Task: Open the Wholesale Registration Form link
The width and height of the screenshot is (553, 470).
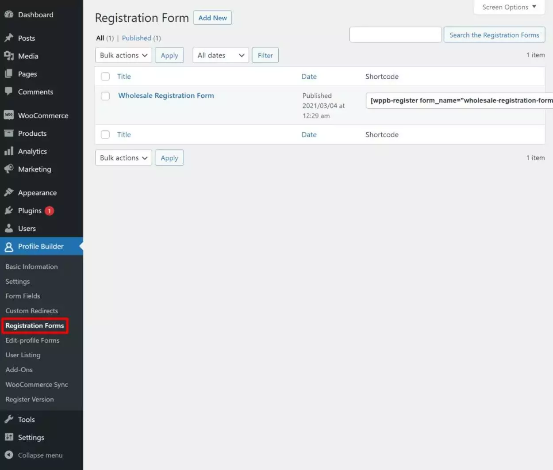Action: coord(166,96)
